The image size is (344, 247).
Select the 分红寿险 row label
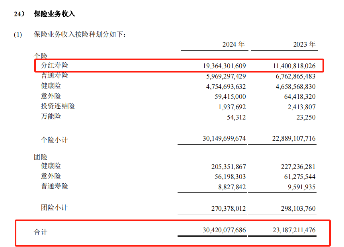(55, 65)
